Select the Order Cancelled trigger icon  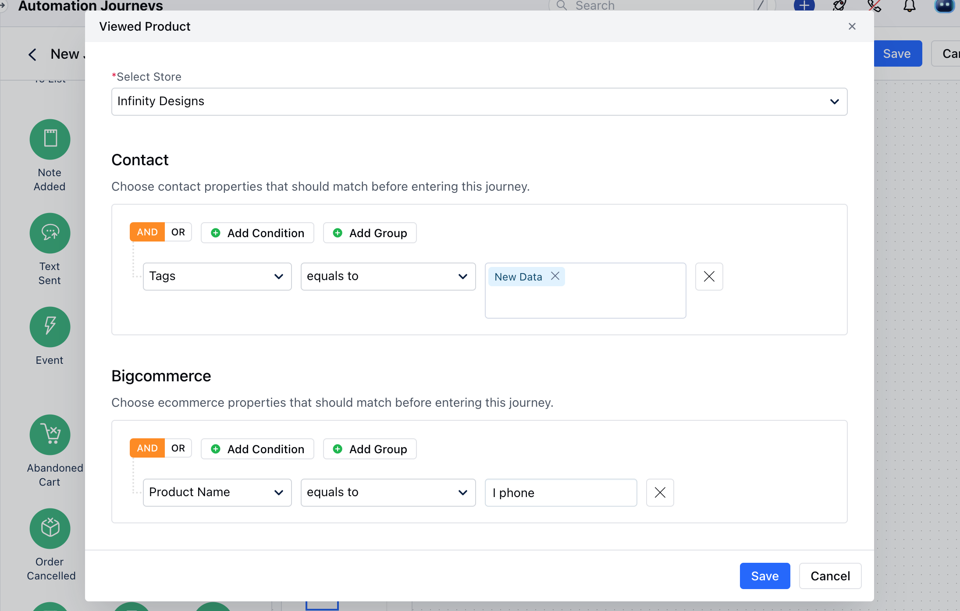[50, 529]
